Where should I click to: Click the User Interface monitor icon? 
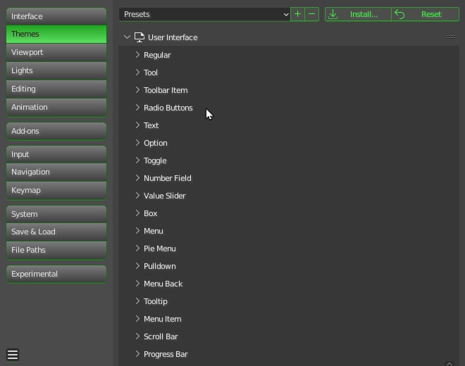tap(139, 37)
